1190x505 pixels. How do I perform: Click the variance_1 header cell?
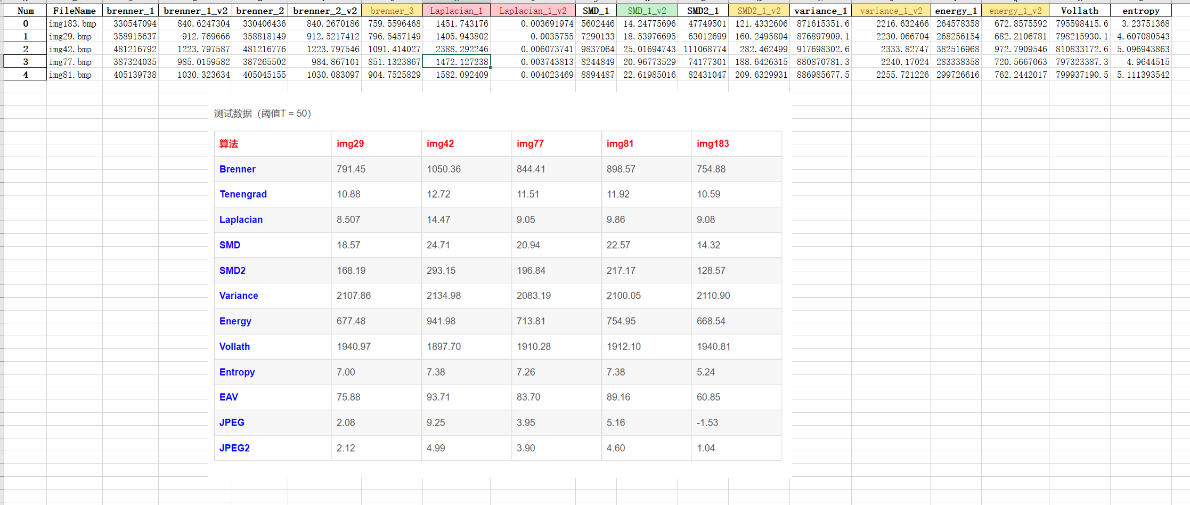click(x=821, y=11)
